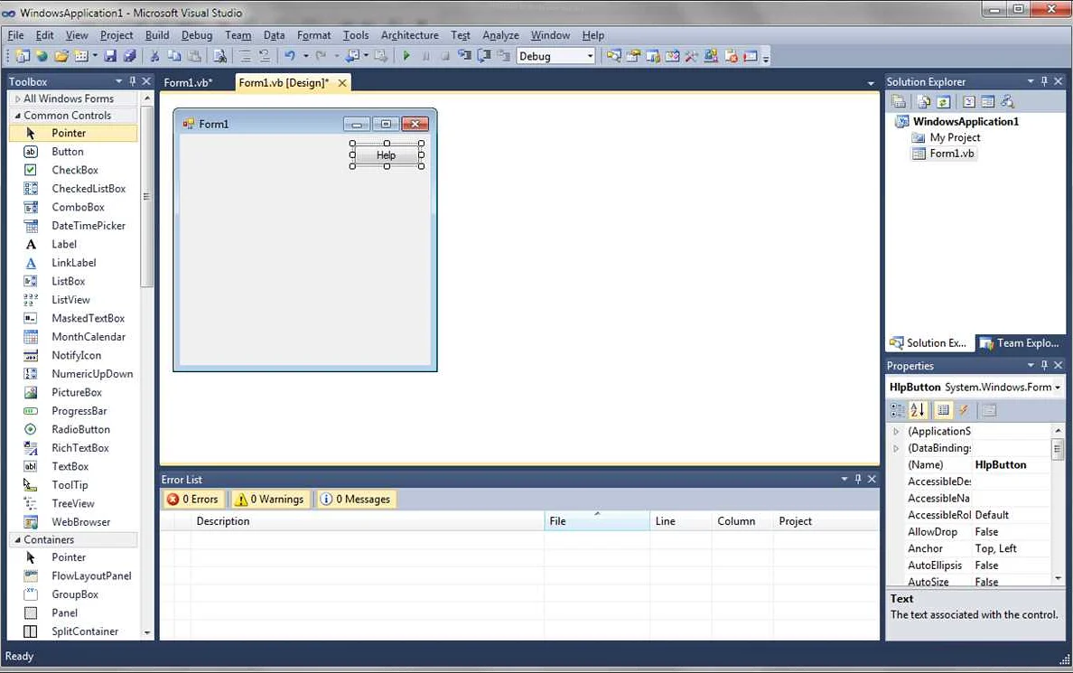Expand the (ApplicationSettings) property node

click(x=896, y=432)
